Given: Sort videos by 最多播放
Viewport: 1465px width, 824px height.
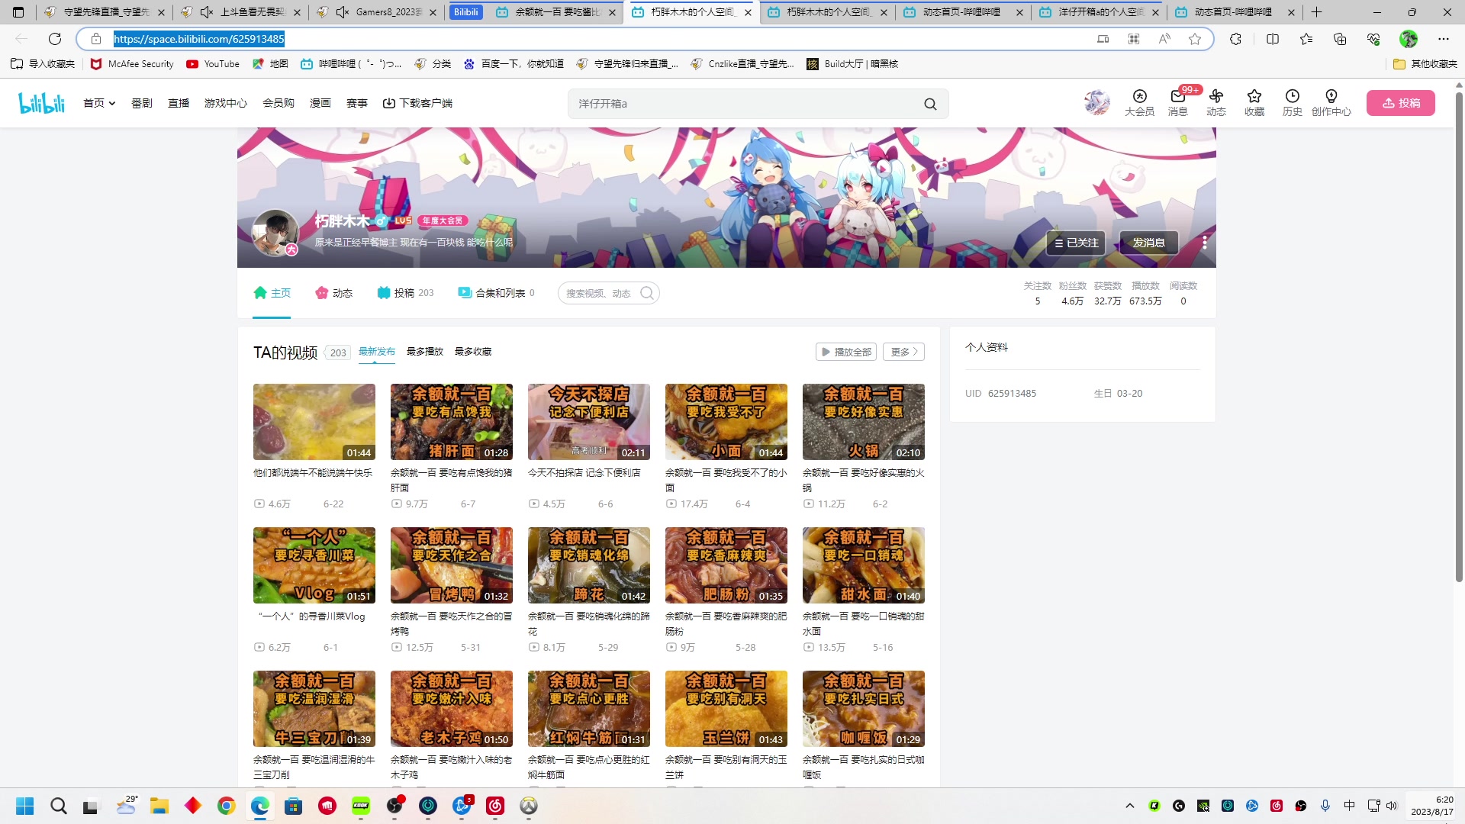Looking at the screenshot, I should [x=424, y=352].
